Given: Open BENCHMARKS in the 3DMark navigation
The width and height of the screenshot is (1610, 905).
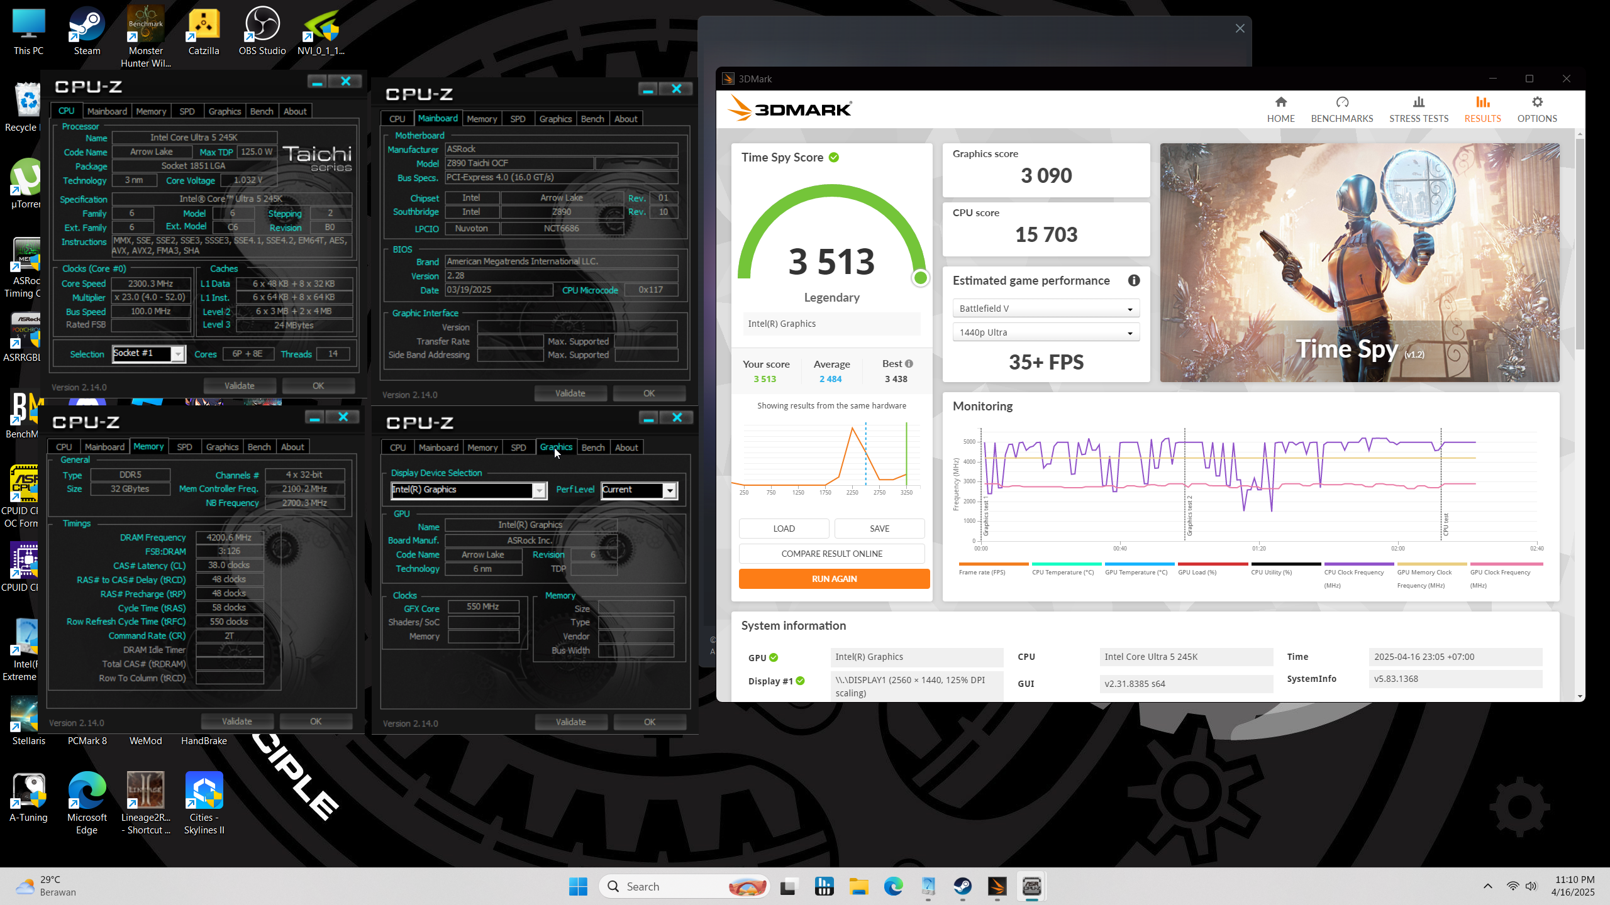Looking at the screenshot, I should (x=1342, y=109).
